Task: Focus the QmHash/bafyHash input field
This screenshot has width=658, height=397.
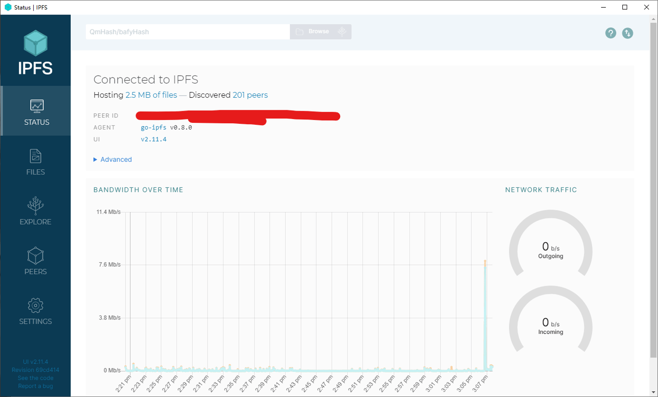Action: point(188,32)
